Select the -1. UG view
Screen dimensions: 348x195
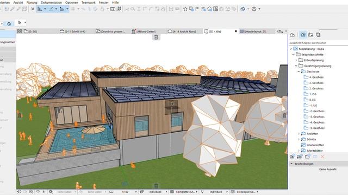click(x=310, y=106)
